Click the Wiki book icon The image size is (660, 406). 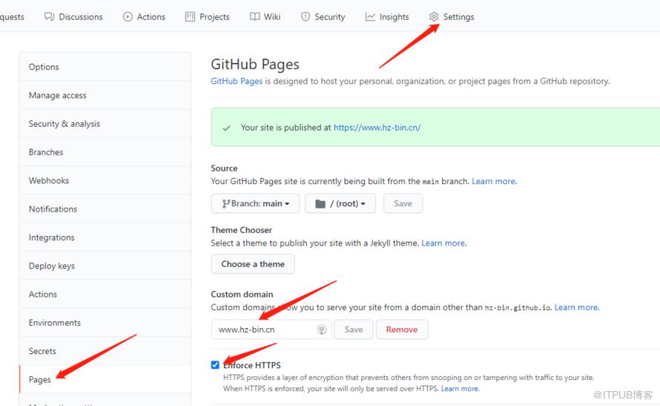pyautogui.click(x=254, y=17)
